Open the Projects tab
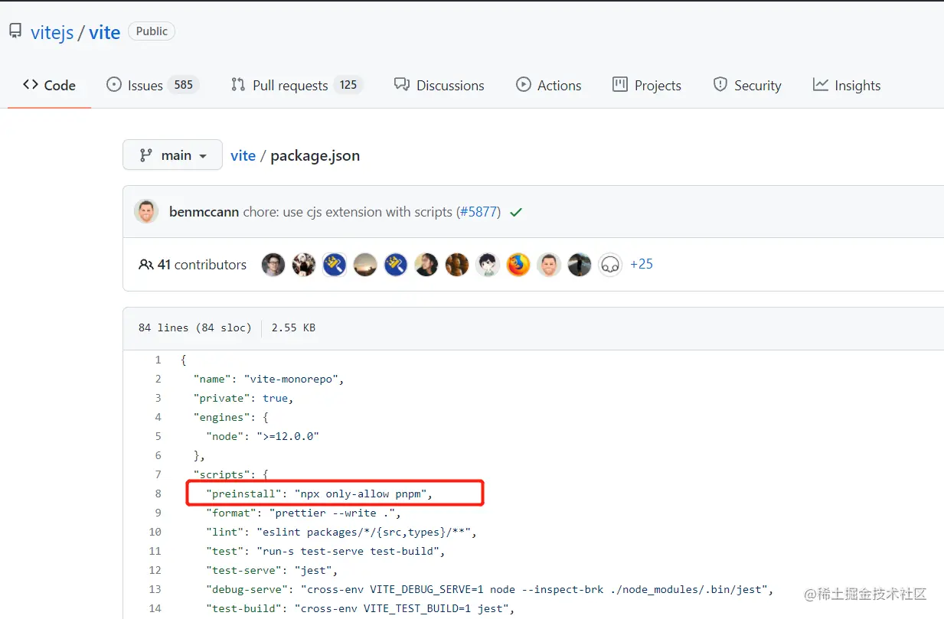The height and width of the screenshot is (619, 944). coord(647,85)
